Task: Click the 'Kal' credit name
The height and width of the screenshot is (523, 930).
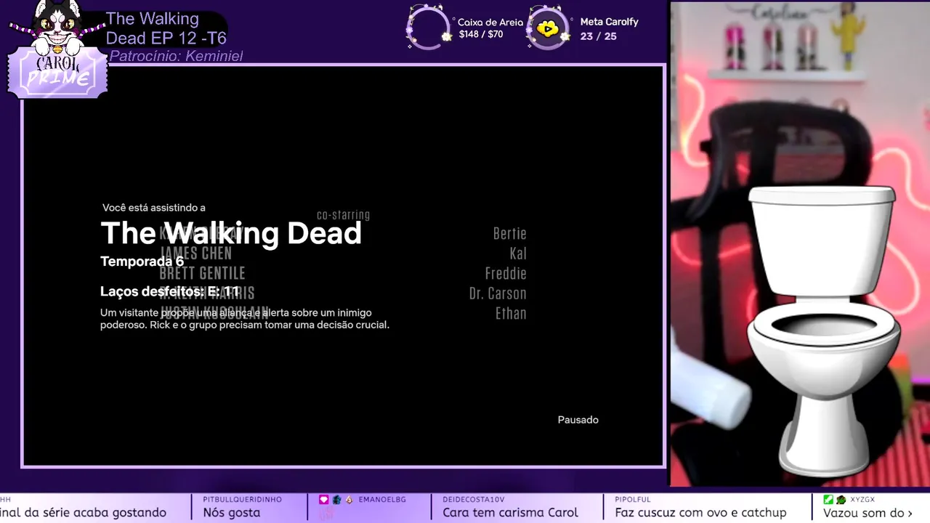Action: pyautogui.click(x=518, y=254)
